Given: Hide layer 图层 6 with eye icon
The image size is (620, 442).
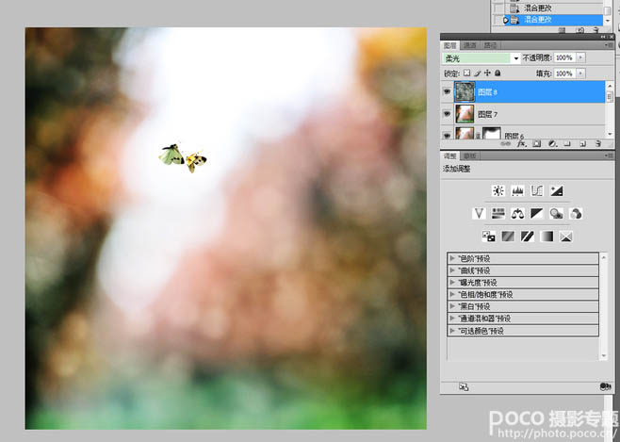Looking at the screenshot, I should [x=447, y=135].
